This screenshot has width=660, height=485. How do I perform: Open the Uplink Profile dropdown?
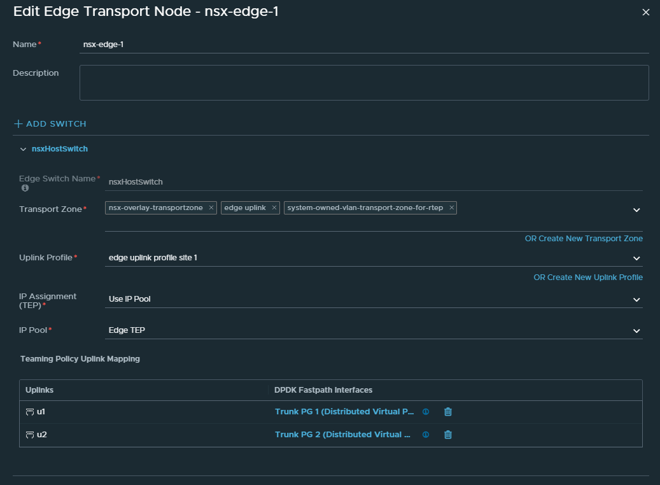click(x=636, y=258)
